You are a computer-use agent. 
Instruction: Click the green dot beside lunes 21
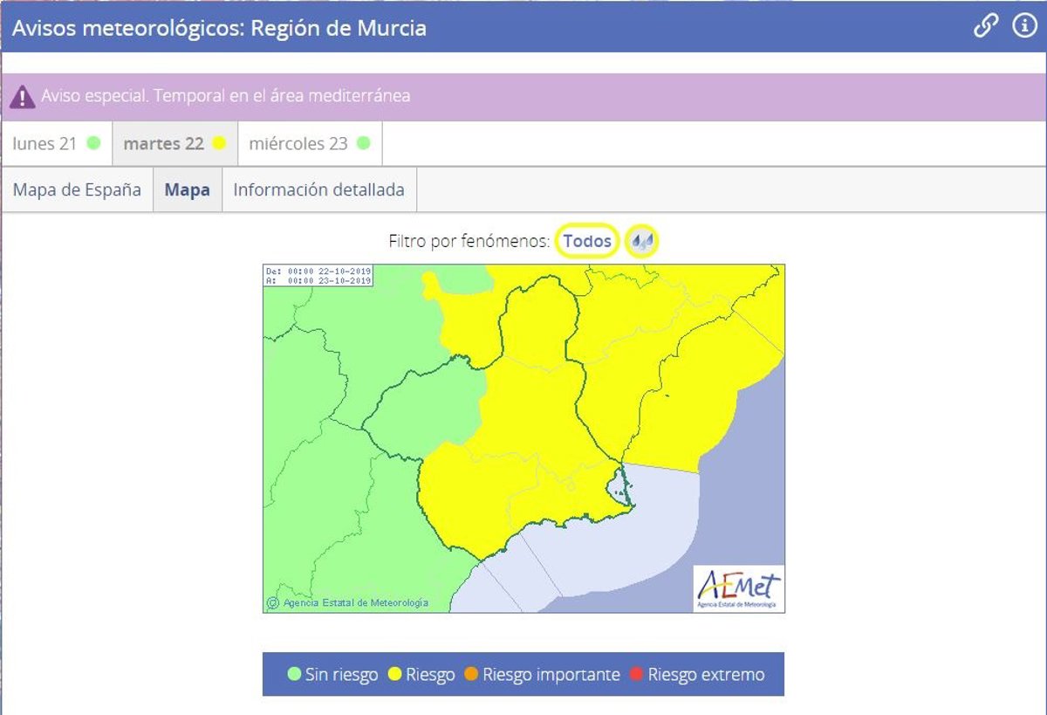click(x=93, y=144)
